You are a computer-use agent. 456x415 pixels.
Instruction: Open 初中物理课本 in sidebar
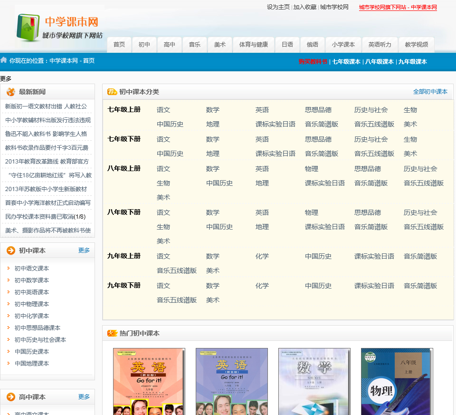(x=32, y=304)
